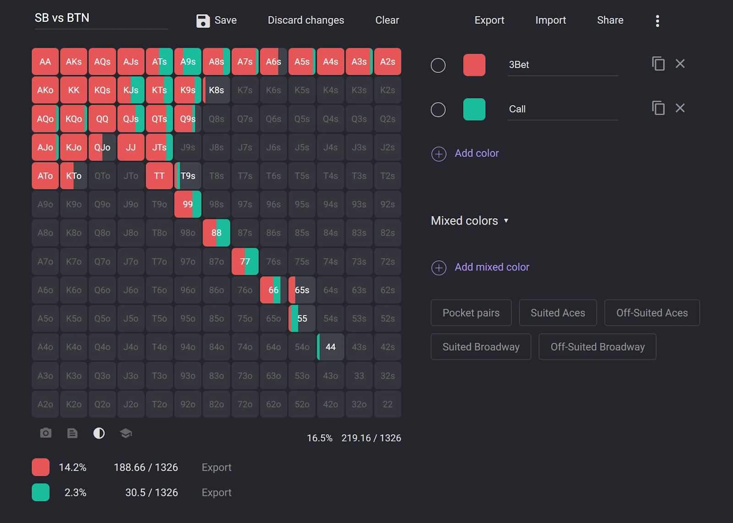Click the Suited Aces preset button
This screenshot has width=733, height=523.
(558, 313)
